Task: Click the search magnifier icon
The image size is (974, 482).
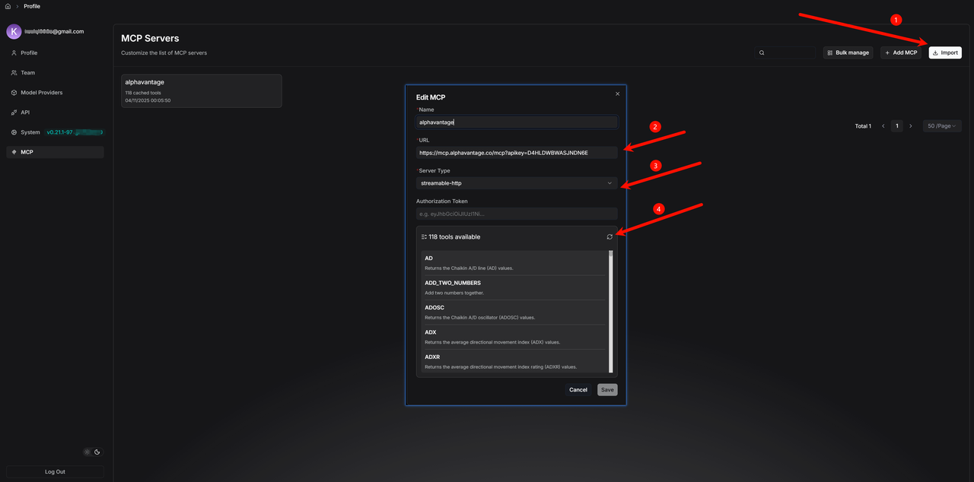Action: (762, 53)
